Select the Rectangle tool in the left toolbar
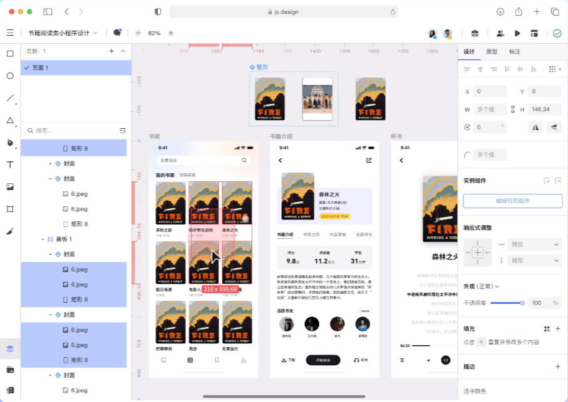This screenshot has width=568, height=402. (10, 54)
